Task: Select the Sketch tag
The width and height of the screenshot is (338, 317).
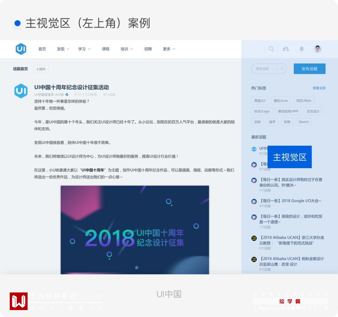Action: (304, 122)
